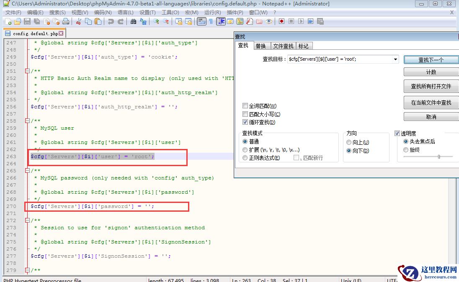Enable the 全词匹配 checkbox

(x=245, y=106)
